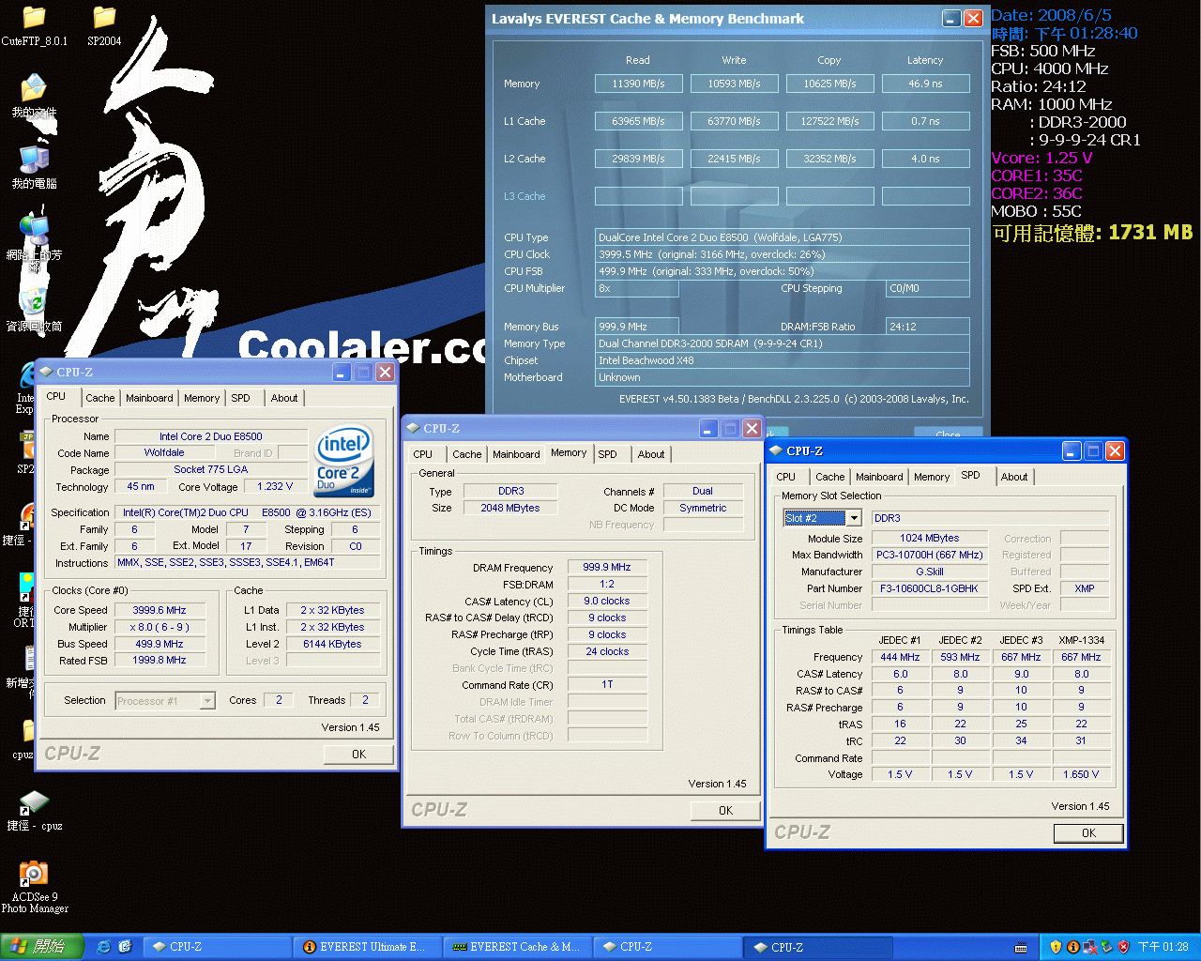Click the CAS# Latency value 9.0 clocks
The image size is (1201, 961).
coord(607,601)
